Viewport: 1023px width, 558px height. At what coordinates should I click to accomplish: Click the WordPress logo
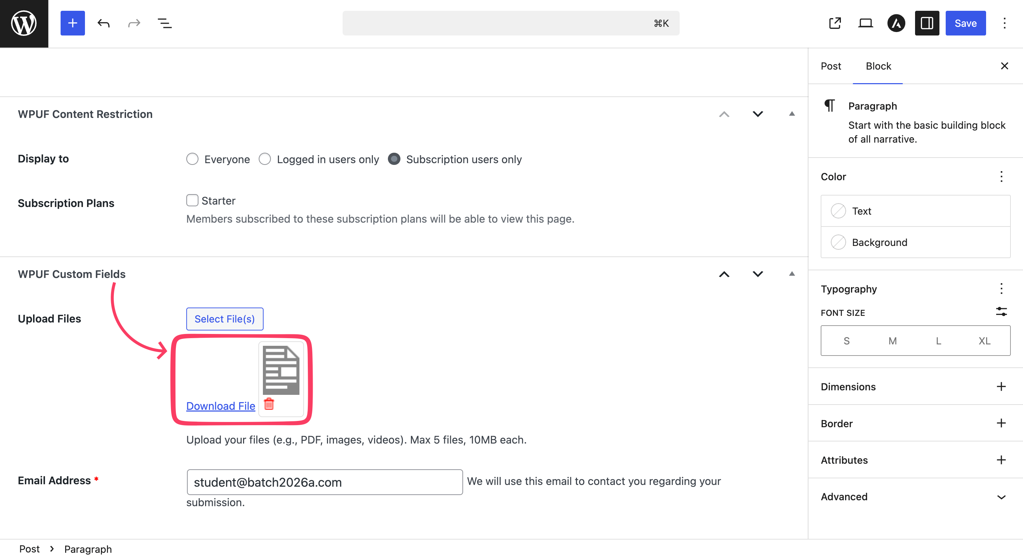23,23
